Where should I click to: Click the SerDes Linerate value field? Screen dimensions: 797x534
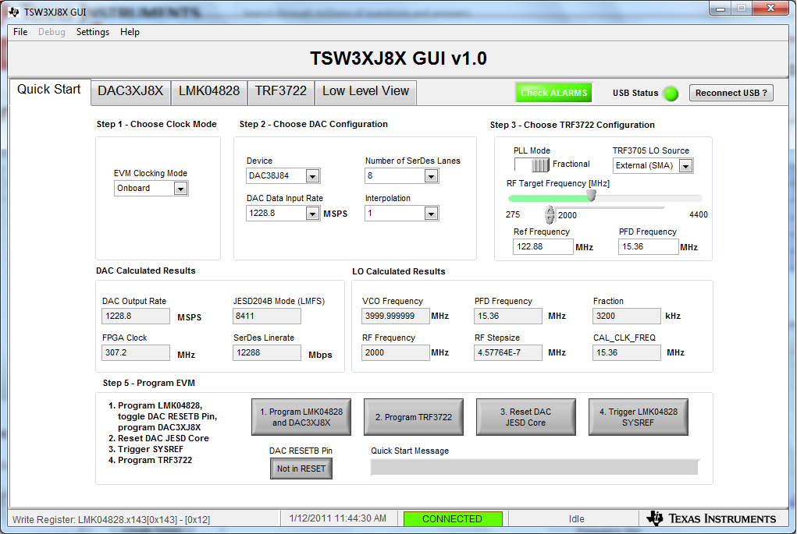267,353
